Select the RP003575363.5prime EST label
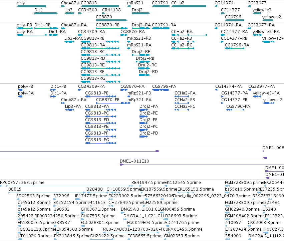Image resolution: width=284 pixels, height=241 pixels. pos(22,183)
